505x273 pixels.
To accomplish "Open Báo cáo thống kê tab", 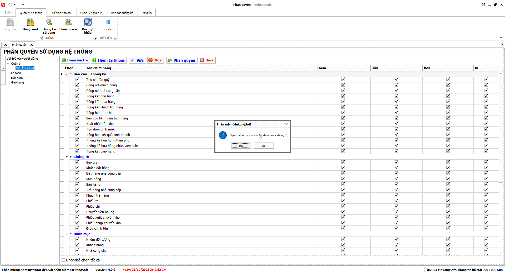I will (122, 13).
